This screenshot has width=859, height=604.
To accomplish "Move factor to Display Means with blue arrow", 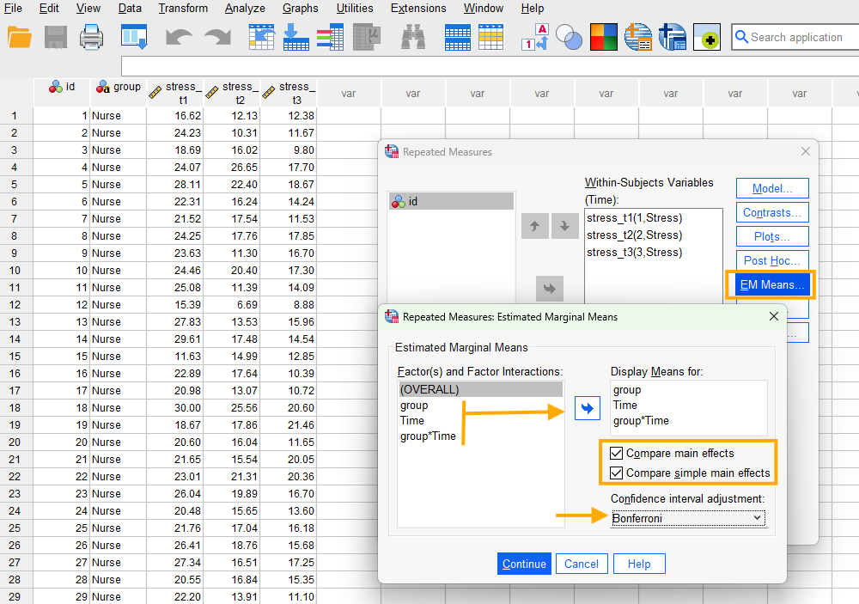I will click(x=588, y=408).
